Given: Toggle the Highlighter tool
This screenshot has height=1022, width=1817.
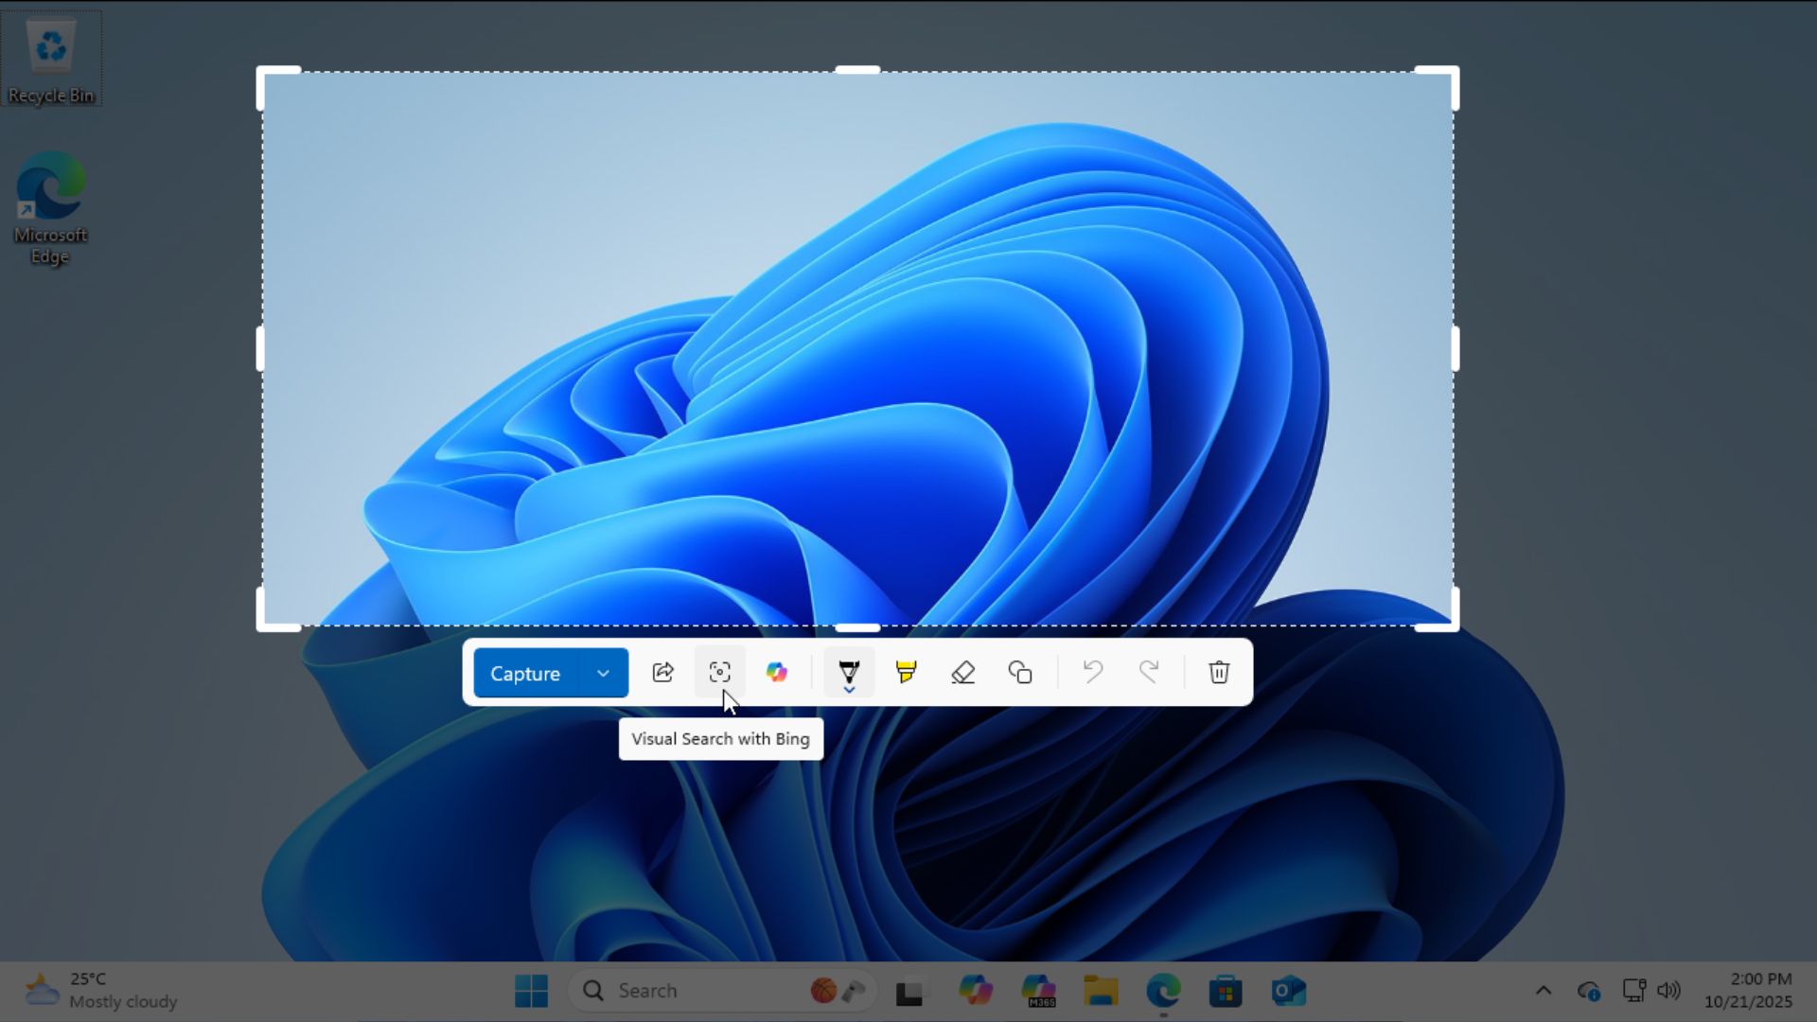Looking at the screenshot, I should pos(905,672).
